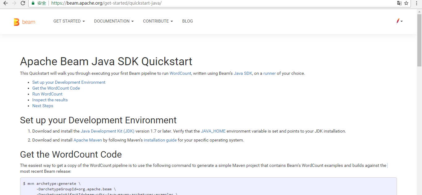Click the browser forward arrow

click(14, 3)
